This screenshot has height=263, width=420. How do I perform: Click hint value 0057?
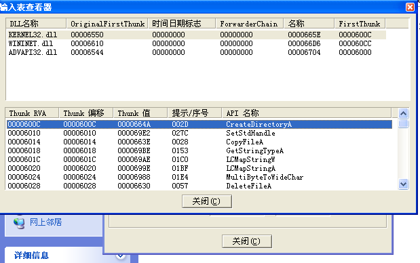180,186
